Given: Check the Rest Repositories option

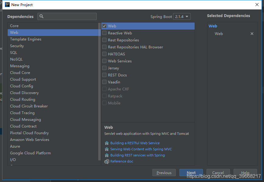Looking at the screenshot, I should (x=104, y=40).
